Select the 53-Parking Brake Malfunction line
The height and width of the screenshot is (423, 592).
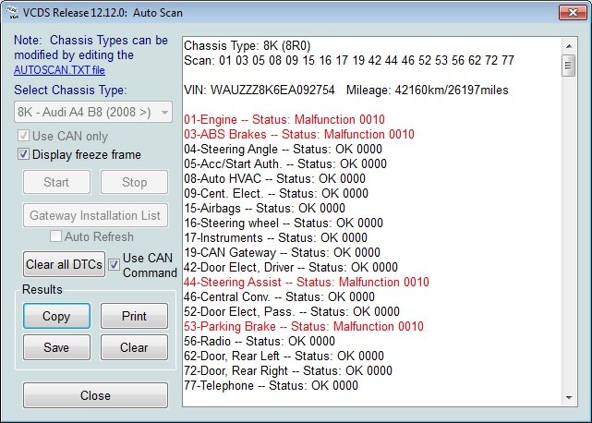pos(304,326)
